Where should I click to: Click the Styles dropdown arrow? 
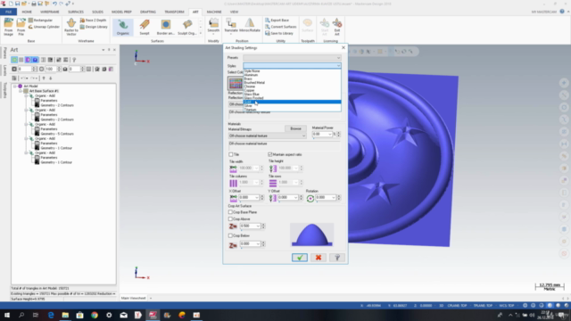coord(338,66)
